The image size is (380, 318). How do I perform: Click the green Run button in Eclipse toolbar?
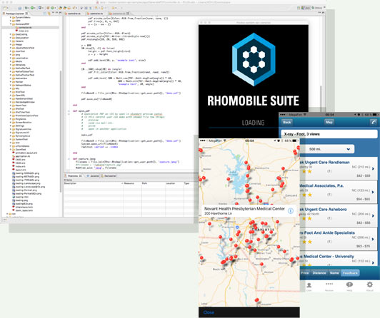(x=32, y=8)
